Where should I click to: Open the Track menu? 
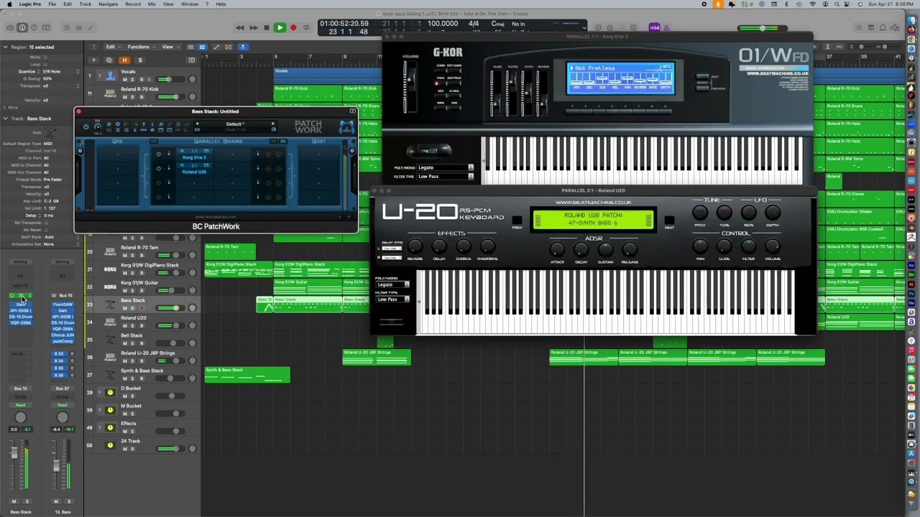86,4
